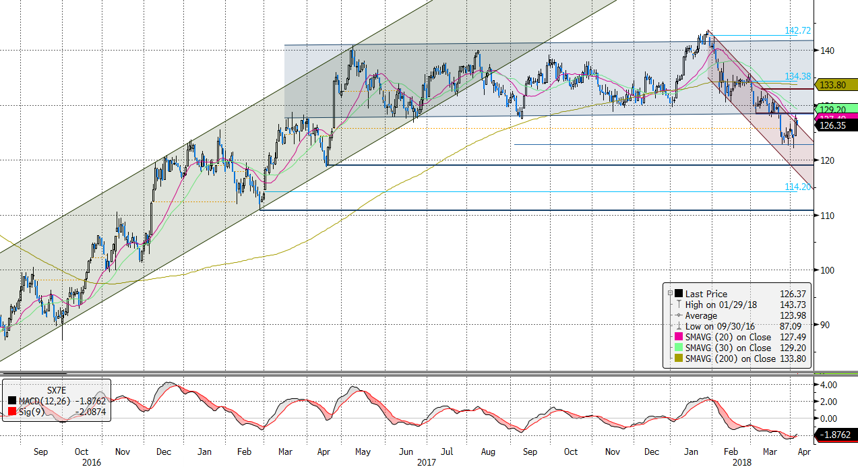Click the 2.00 MACD axis label
858x467 pixels.
(830, 402)
